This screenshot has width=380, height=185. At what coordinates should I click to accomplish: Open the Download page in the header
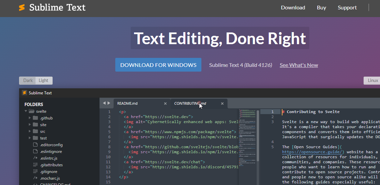click(293, 7)
